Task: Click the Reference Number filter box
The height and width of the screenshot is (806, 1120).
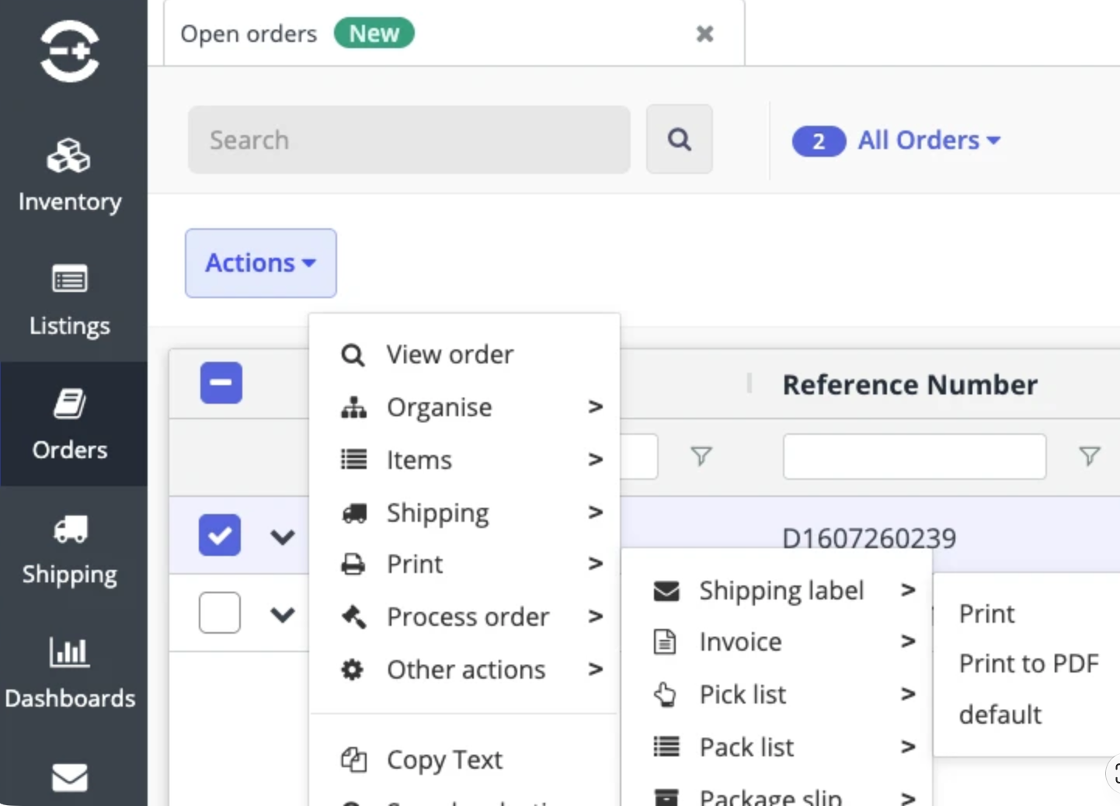Action: [914, 457]
